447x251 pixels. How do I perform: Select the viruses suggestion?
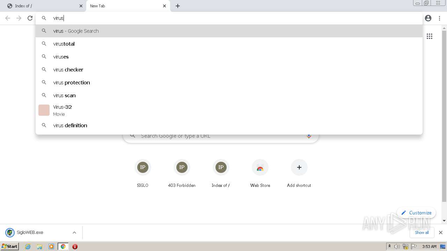229,57
